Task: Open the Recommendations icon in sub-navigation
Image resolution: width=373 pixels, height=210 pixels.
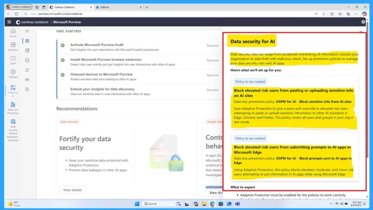Action: coord(27,50)
